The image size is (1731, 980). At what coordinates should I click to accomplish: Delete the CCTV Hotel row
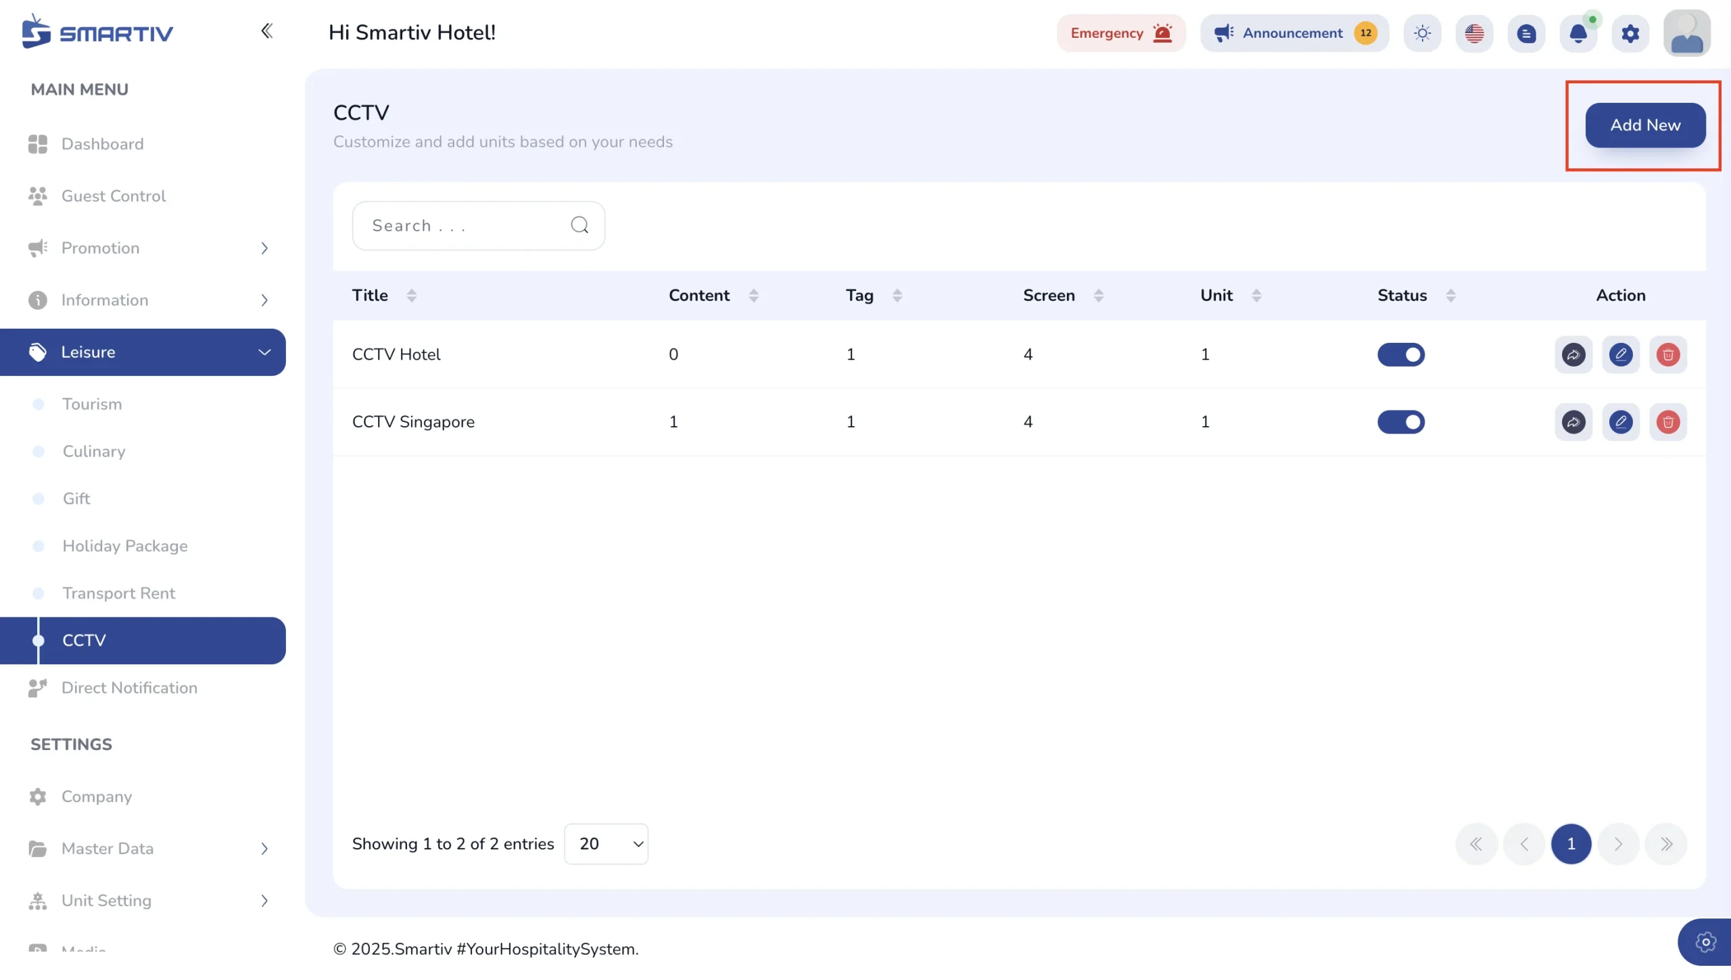[x=1668, y=354]
